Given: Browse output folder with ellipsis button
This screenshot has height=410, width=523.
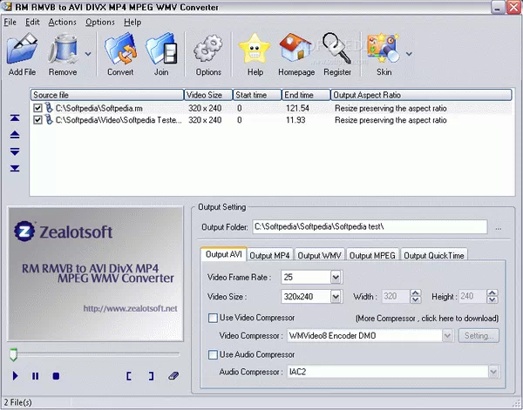Looking at the screenshot, I should tap(499, 228).
